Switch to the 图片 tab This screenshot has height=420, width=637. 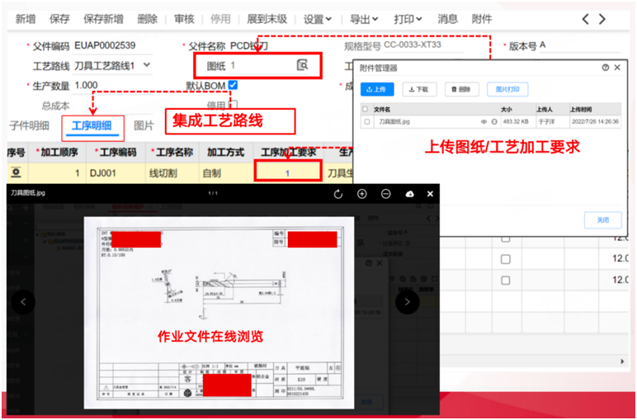click(144, 125)
